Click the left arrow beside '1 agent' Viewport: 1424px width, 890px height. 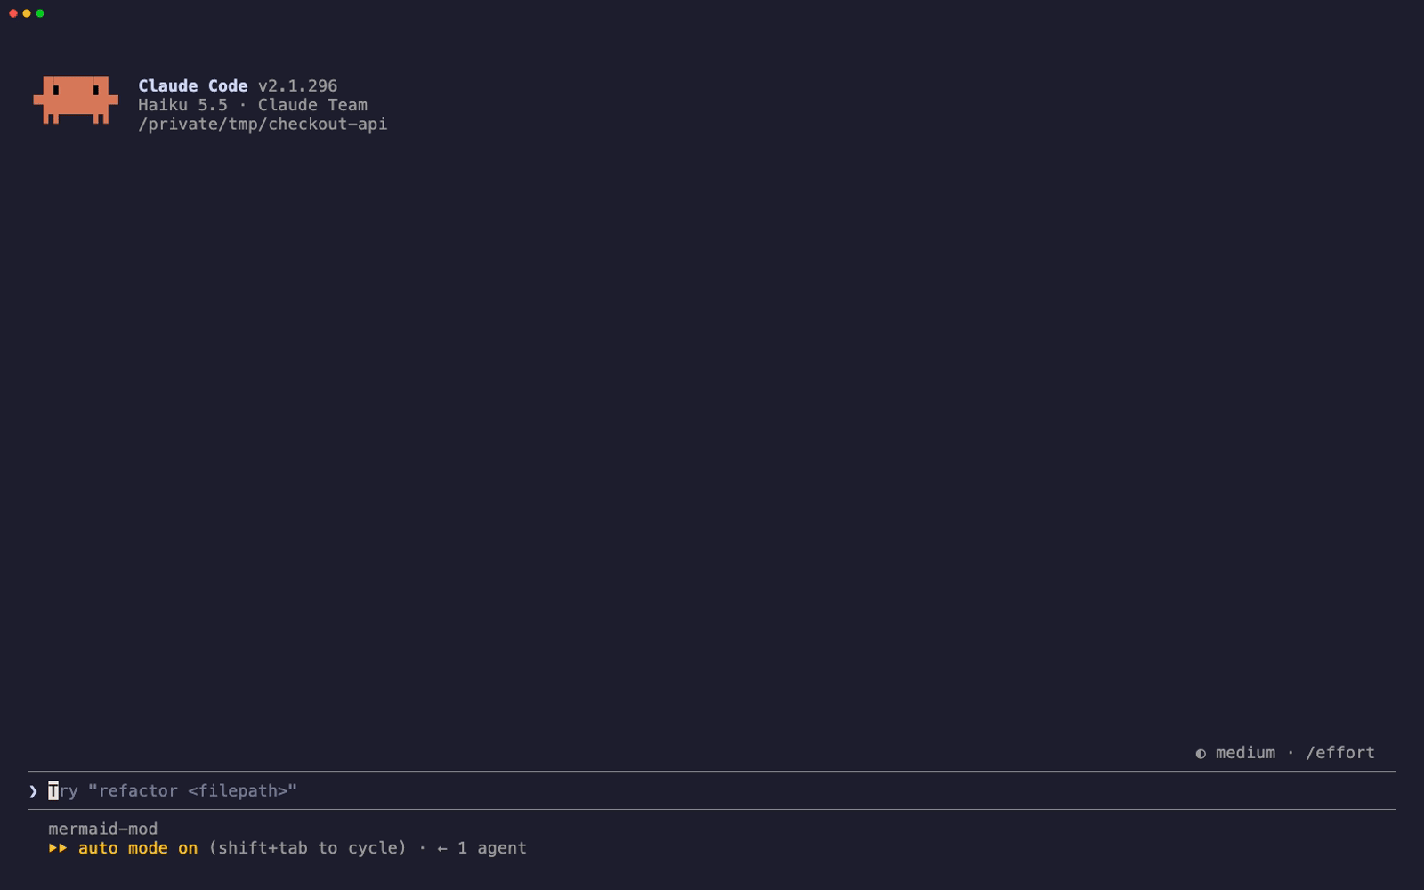(x=442, y=849)
